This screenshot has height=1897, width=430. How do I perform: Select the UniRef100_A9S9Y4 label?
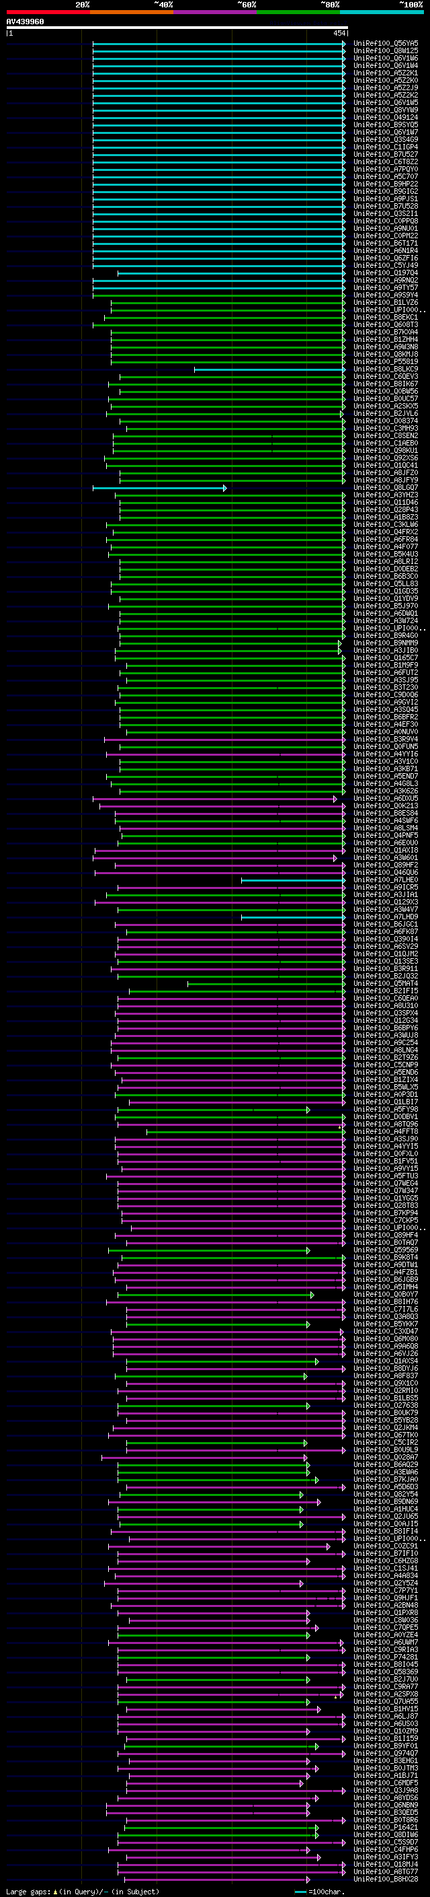386,295
